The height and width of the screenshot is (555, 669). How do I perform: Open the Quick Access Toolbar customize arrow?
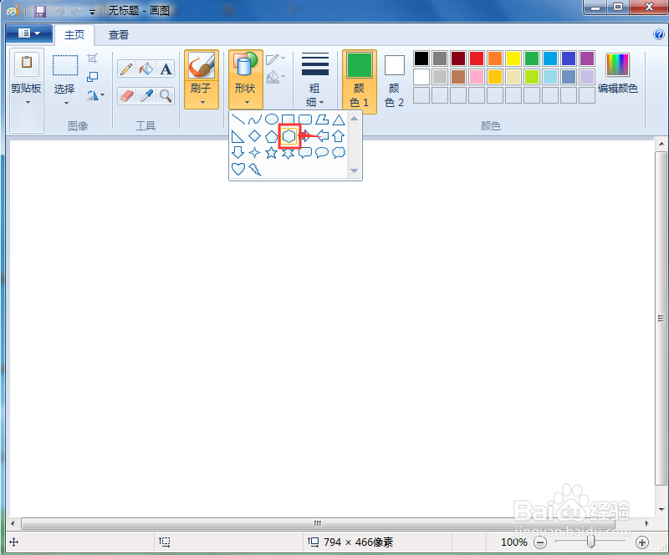click(93, 13)
